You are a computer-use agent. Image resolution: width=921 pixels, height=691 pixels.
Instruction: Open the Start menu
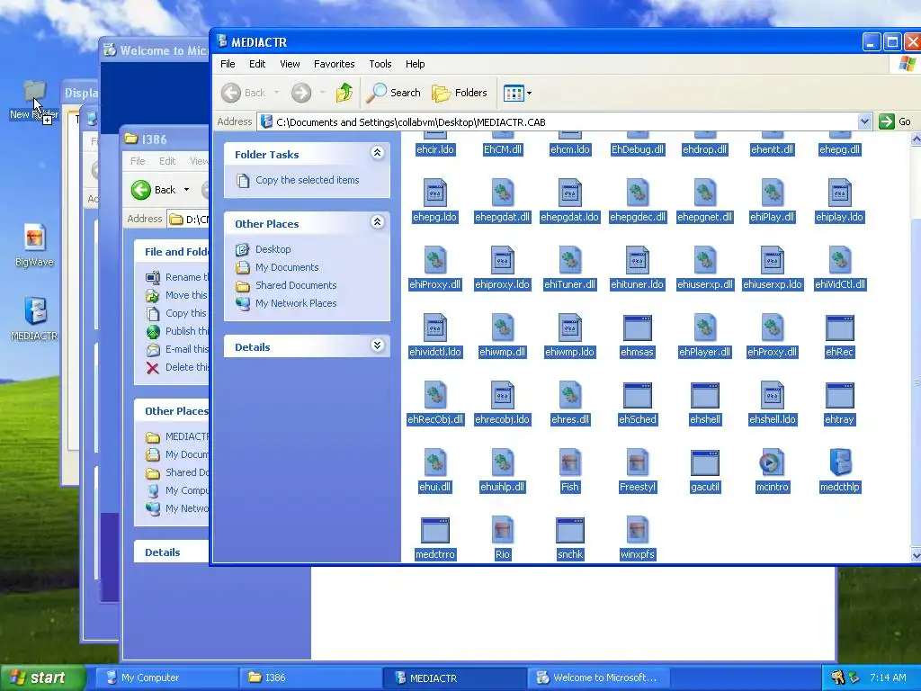[41, 678]
